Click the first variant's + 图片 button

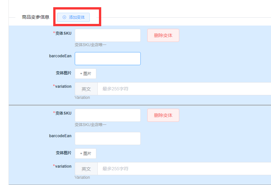click(x=86, y=74)
